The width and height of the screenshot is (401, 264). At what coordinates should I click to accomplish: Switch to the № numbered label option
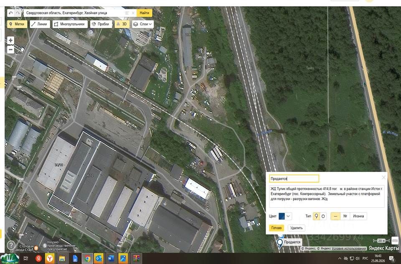point(345,216)
